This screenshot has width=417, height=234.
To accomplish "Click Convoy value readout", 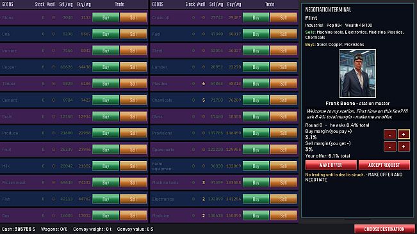I will pos(135,229).
